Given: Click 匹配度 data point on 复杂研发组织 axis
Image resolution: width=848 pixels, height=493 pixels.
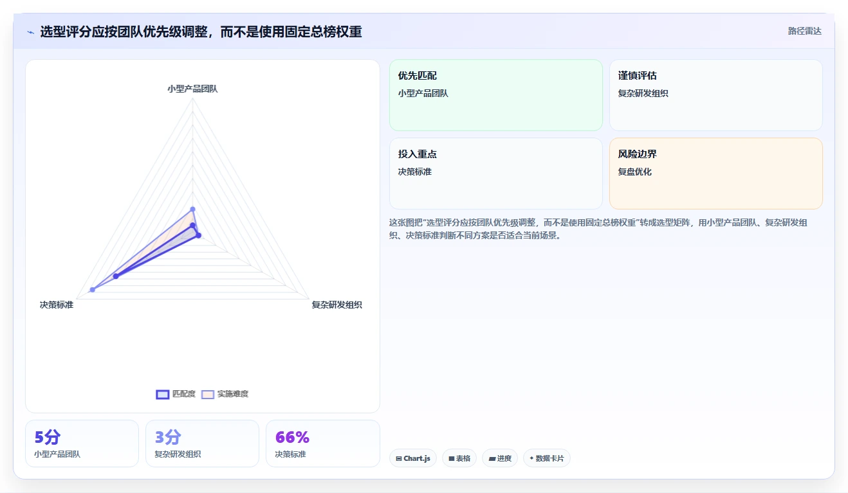Looking at the screenshot, I should (199, 236).
